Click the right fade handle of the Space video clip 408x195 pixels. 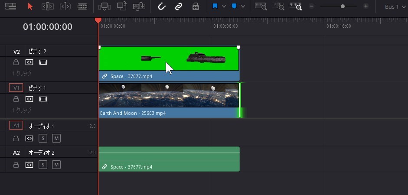tap(238, 47)
